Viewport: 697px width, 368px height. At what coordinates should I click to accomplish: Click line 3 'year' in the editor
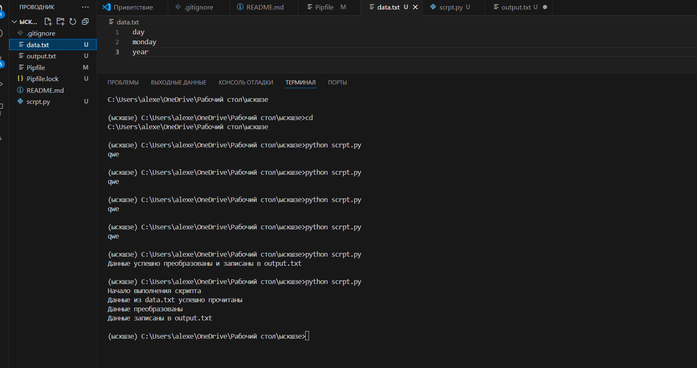point(140,52)
